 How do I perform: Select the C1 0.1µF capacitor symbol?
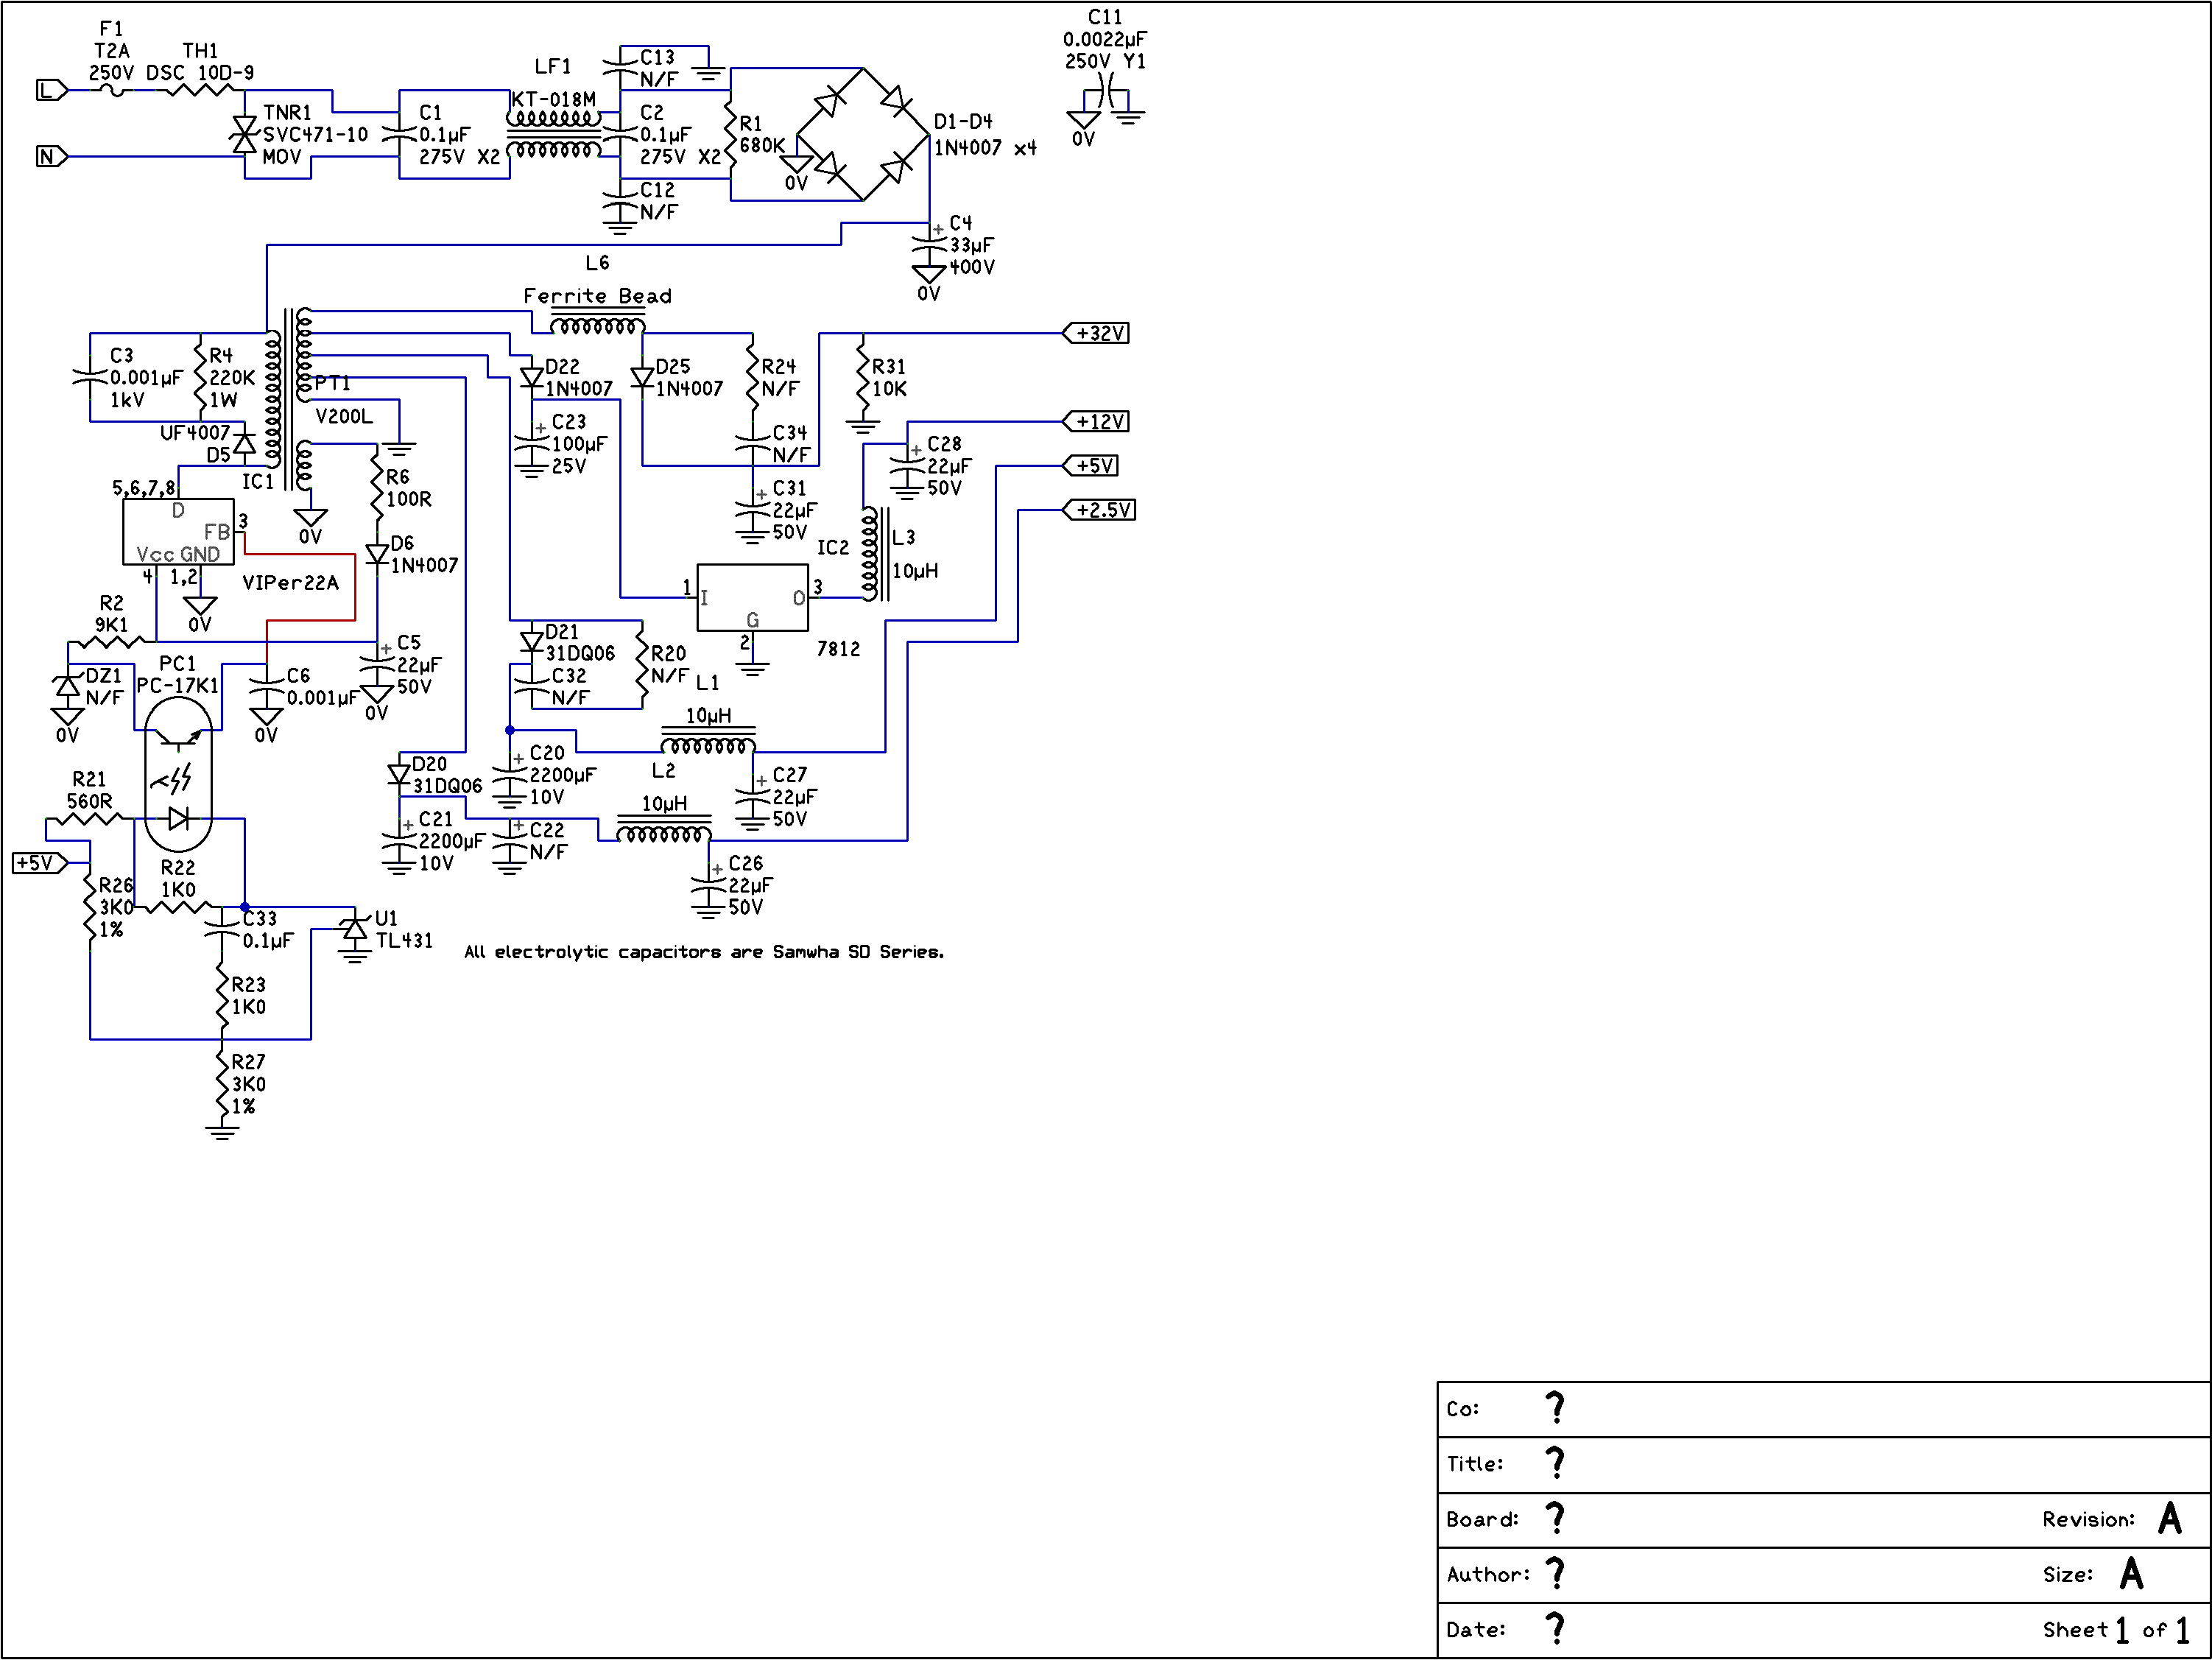point(399,134)
